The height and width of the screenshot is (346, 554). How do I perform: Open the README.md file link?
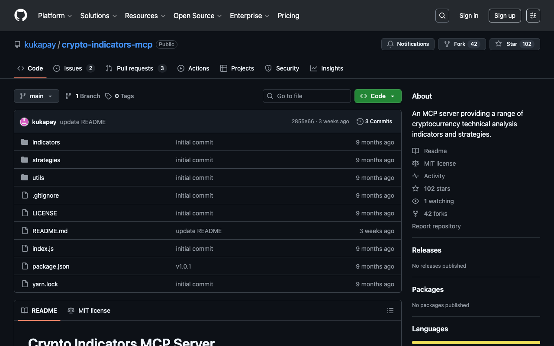click(x=50, y=231)
